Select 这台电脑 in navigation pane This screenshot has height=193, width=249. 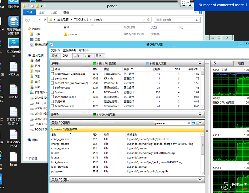[38, 55]
